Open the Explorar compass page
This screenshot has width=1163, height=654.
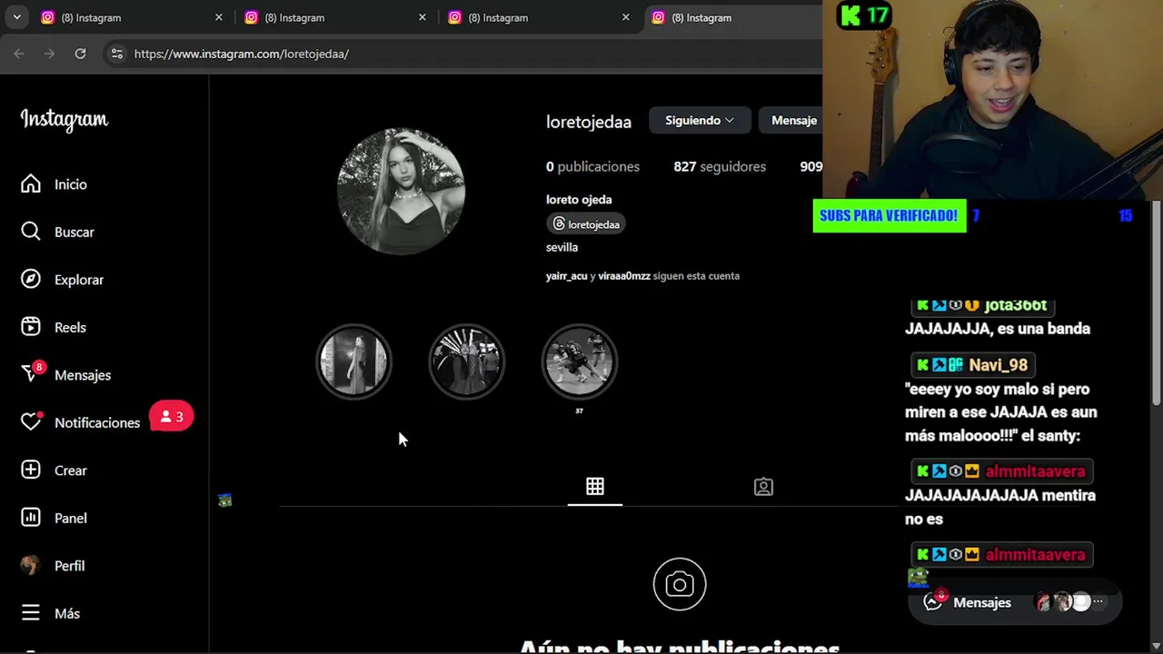click(x=62, y=280)
